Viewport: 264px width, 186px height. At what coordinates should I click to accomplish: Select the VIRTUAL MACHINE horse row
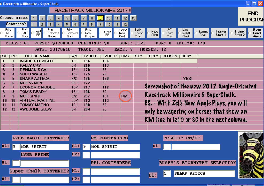click(99, 100)
